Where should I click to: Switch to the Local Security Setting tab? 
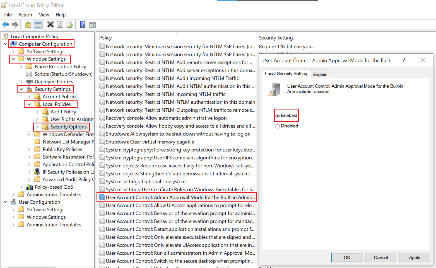tap(286, 74)
